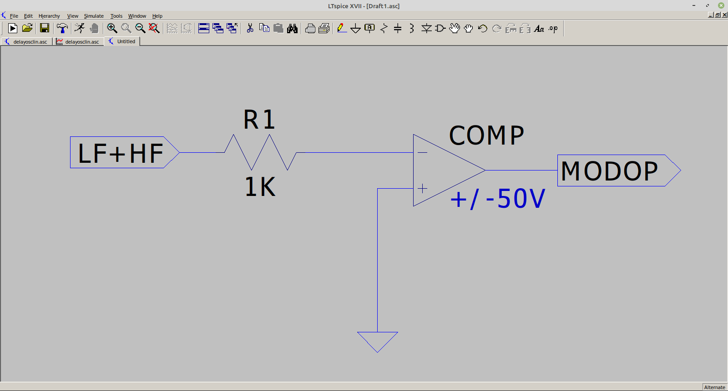This screenshot has width=728, height=391.
Task: Tile windows horizontally
Action: click(x=204, y=28)
